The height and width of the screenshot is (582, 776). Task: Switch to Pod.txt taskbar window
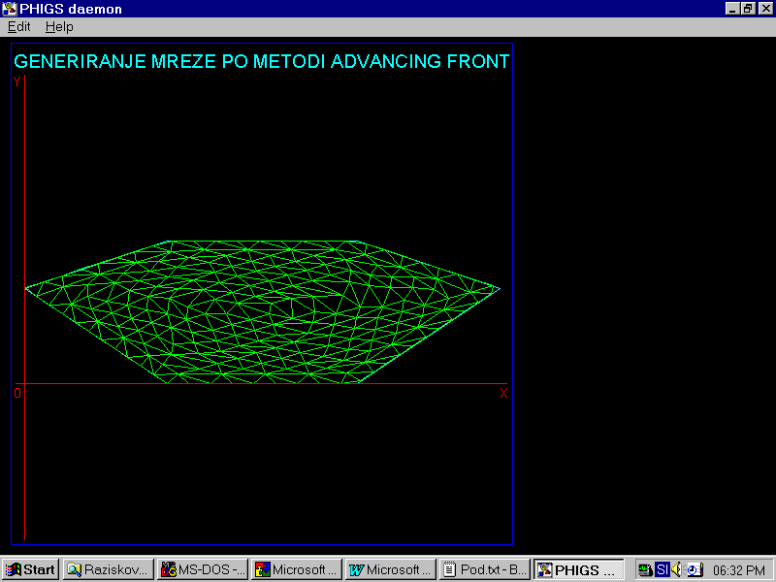coord(484,569)
